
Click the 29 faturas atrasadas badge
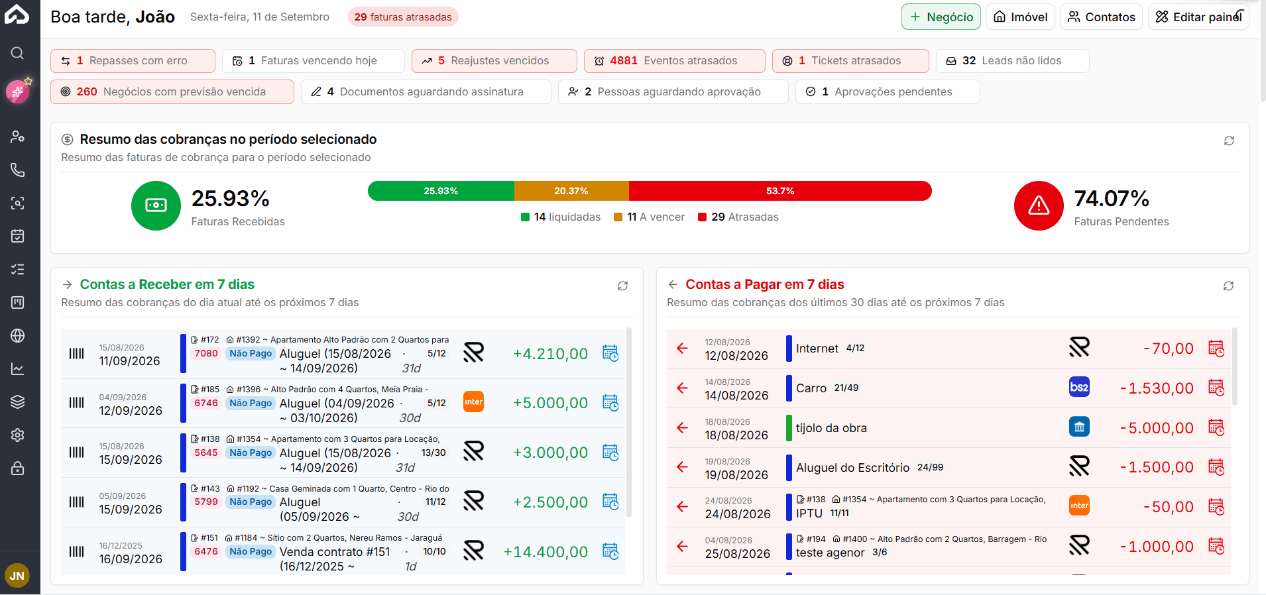403,17
